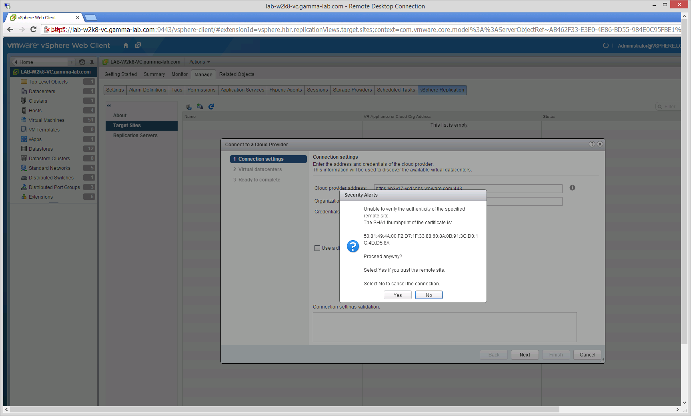Viewport: 691px width, 416px height.
Task: Toggle the 'Use a d…' checkbox in the wizard
Action: pyautogui.click(x=317, y=248)
